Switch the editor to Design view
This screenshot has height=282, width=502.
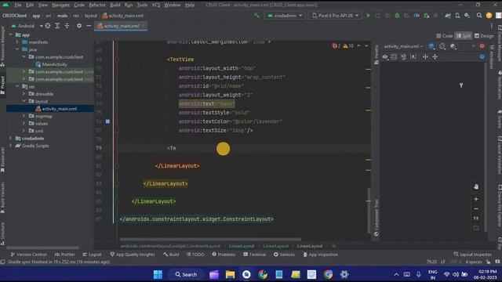484,36
